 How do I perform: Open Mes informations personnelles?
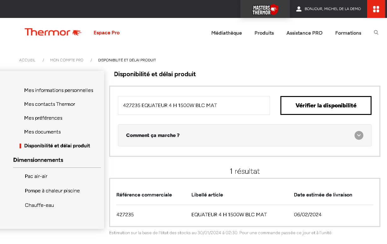(x=59, y=90)
